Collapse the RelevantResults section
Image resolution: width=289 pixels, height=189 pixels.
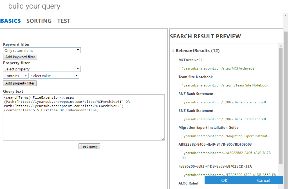click(172, 50)
